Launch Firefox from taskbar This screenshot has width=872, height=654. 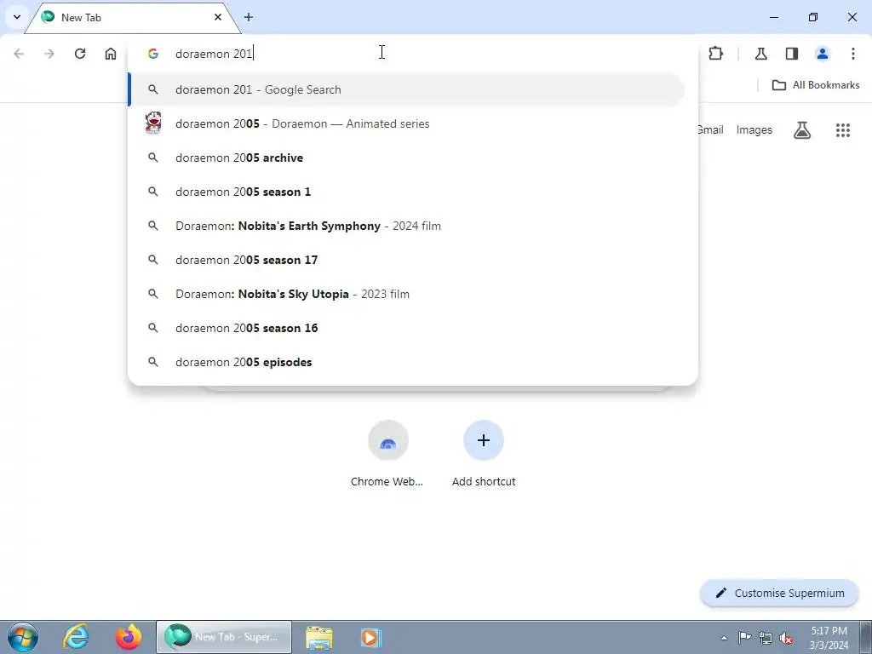click(129, 637)
